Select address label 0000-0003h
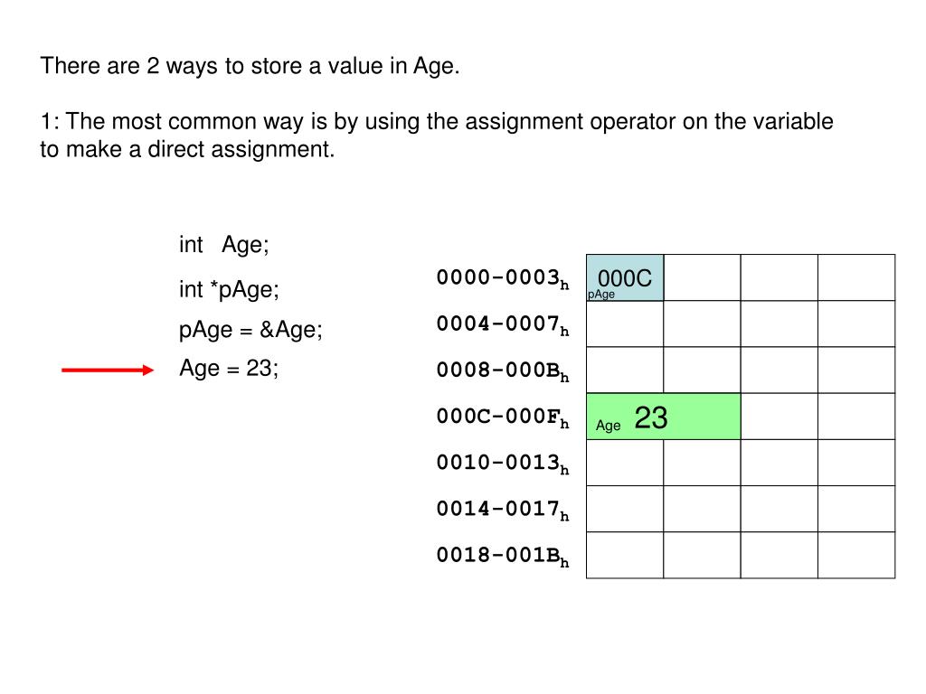 click(503, 278)
